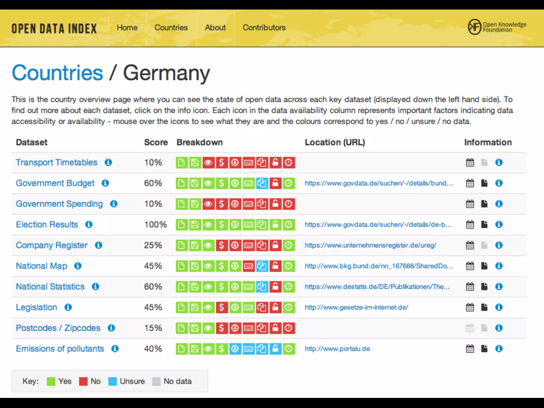Click green clock icon in Company Register row
Screen dimensions: 544x408
(x=289, y=245)
